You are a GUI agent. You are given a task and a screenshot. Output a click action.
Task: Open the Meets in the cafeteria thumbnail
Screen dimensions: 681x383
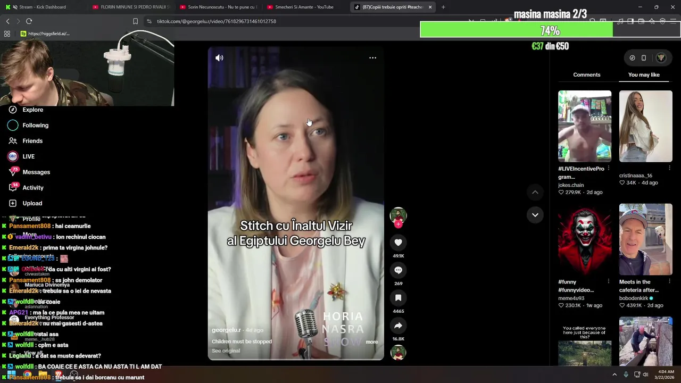click(645, 239)
